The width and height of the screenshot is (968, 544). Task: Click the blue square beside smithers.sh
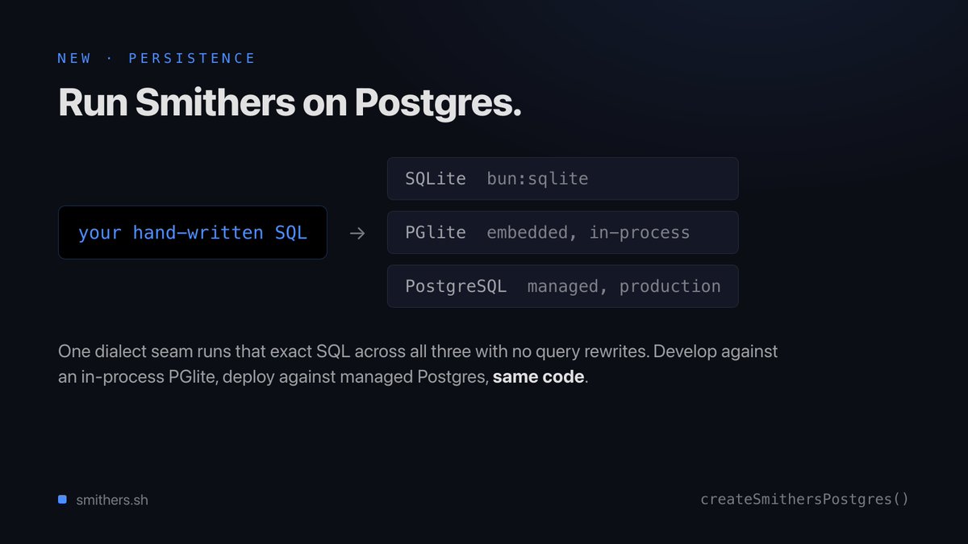point(62,500)
